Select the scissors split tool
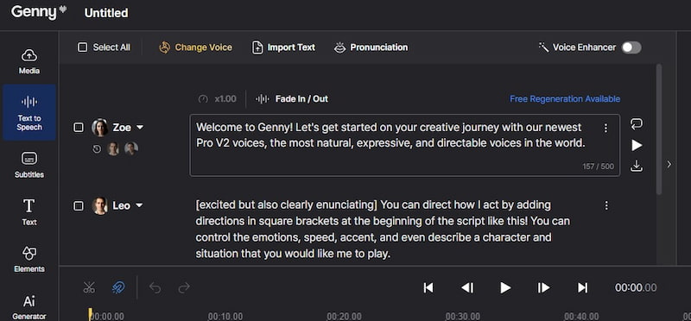This screenshot has width=691, height=321. coord(89,288)
